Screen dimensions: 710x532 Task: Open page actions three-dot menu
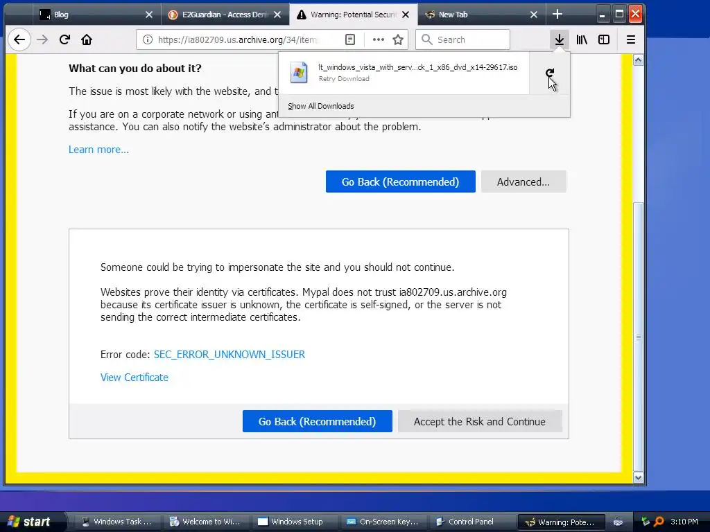coord(378,39)
